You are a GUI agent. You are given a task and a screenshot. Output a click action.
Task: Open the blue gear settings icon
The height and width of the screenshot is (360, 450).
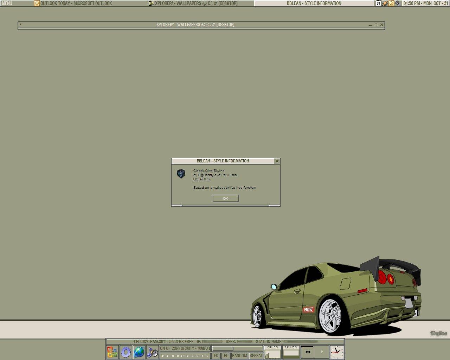126,352
